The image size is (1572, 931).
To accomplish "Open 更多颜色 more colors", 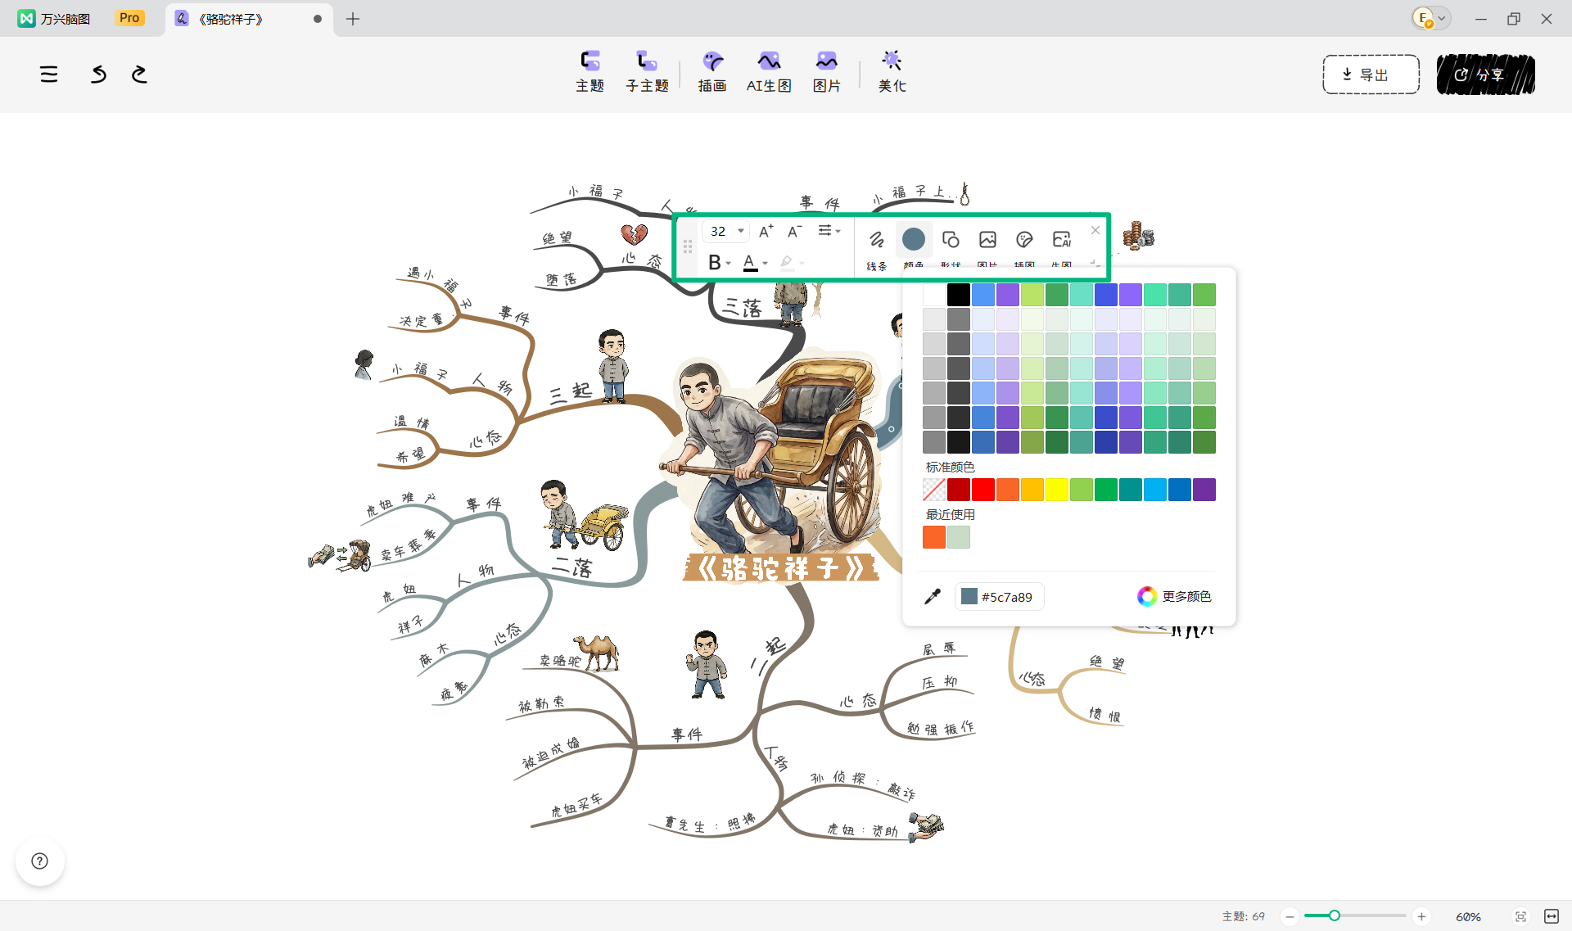I will pyautogui.click(x=1174, y=596).
